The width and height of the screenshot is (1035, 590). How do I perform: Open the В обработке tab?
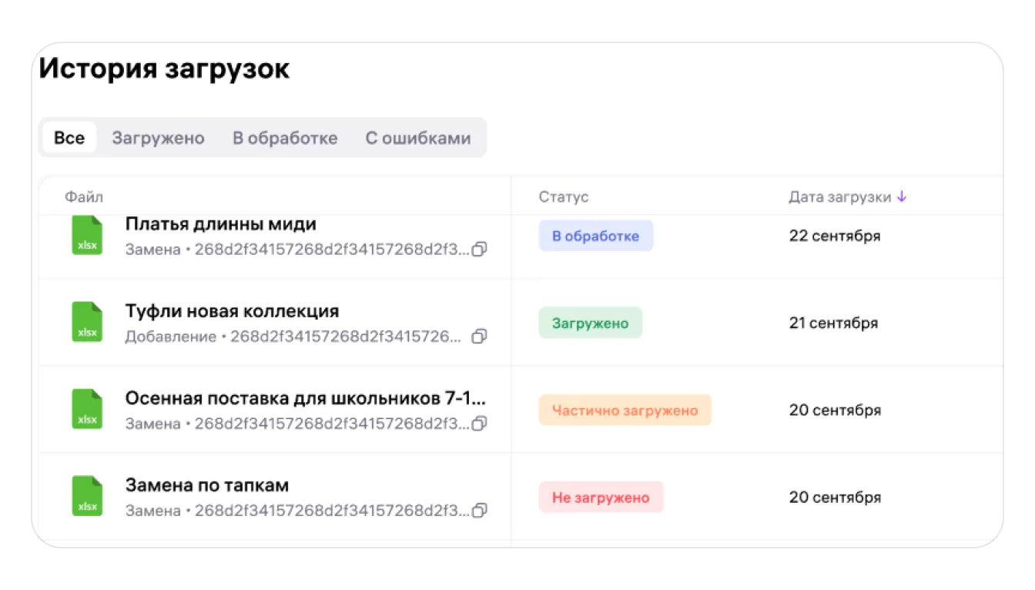click(x=285, y=138)
